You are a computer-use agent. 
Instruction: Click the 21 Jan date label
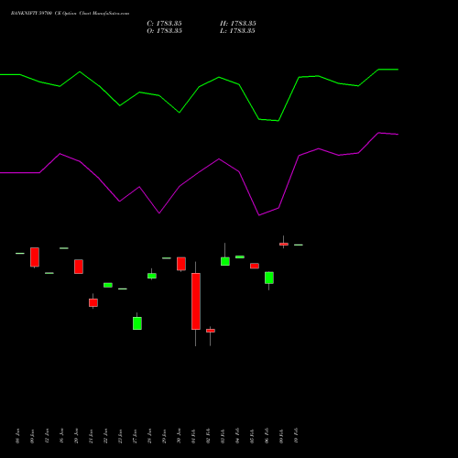pos(91,436)
